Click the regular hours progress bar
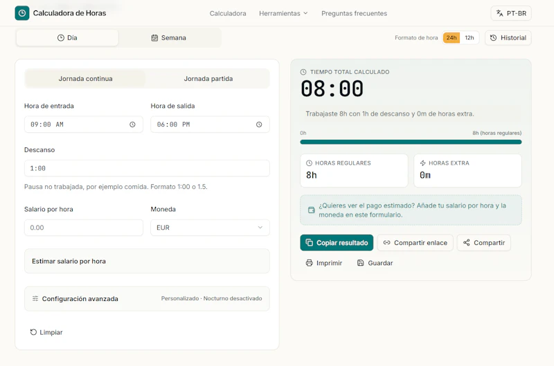554x366 pixels. coord(411,142)
